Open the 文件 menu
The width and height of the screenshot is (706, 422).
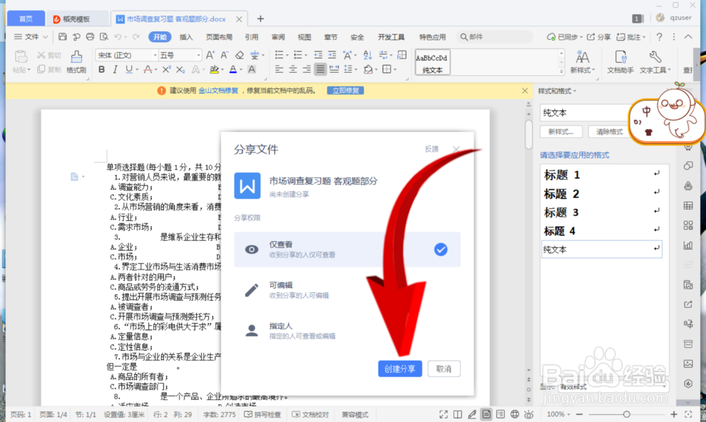(x=31, y=36)
